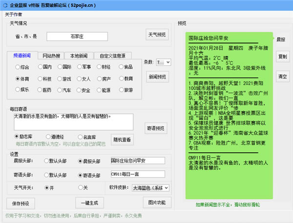The width and height of the screenshot is (293, 223).
Task: Select 默认头部 for morning report header
Action: tap(47, 161)
